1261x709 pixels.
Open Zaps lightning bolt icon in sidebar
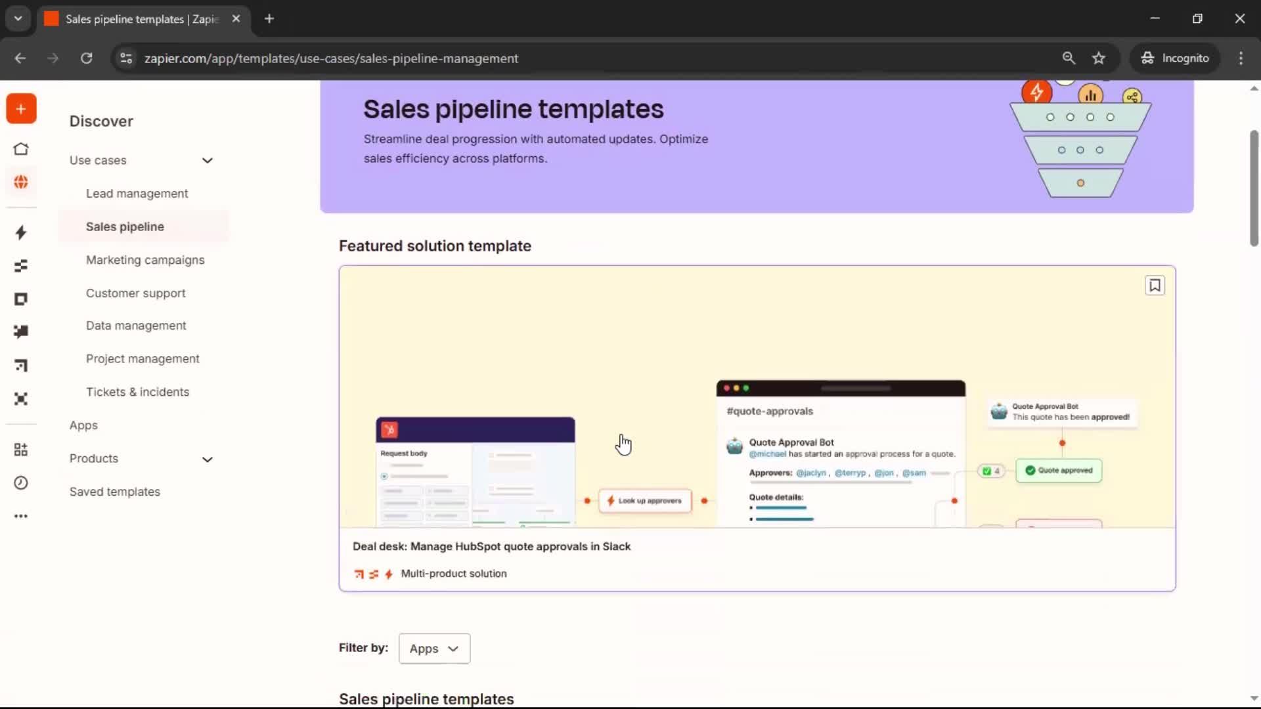[x=21, y=232]
